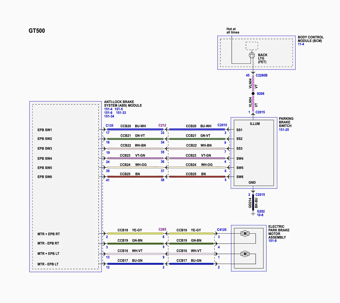Click C2015 label above the ILLUM terminal
This screenshot has width=340, height=303.
[x=260, y=112]
